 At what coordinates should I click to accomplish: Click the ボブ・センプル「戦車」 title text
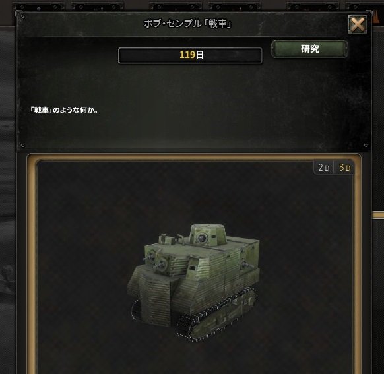click(x=187, y=24)
